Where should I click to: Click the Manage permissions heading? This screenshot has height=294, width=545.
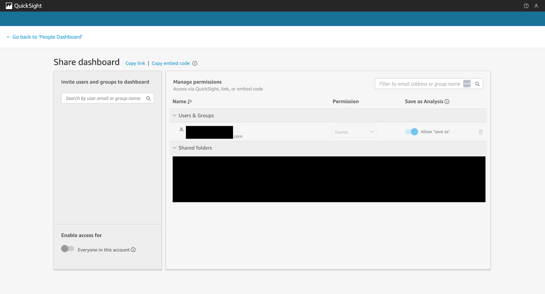197,82
